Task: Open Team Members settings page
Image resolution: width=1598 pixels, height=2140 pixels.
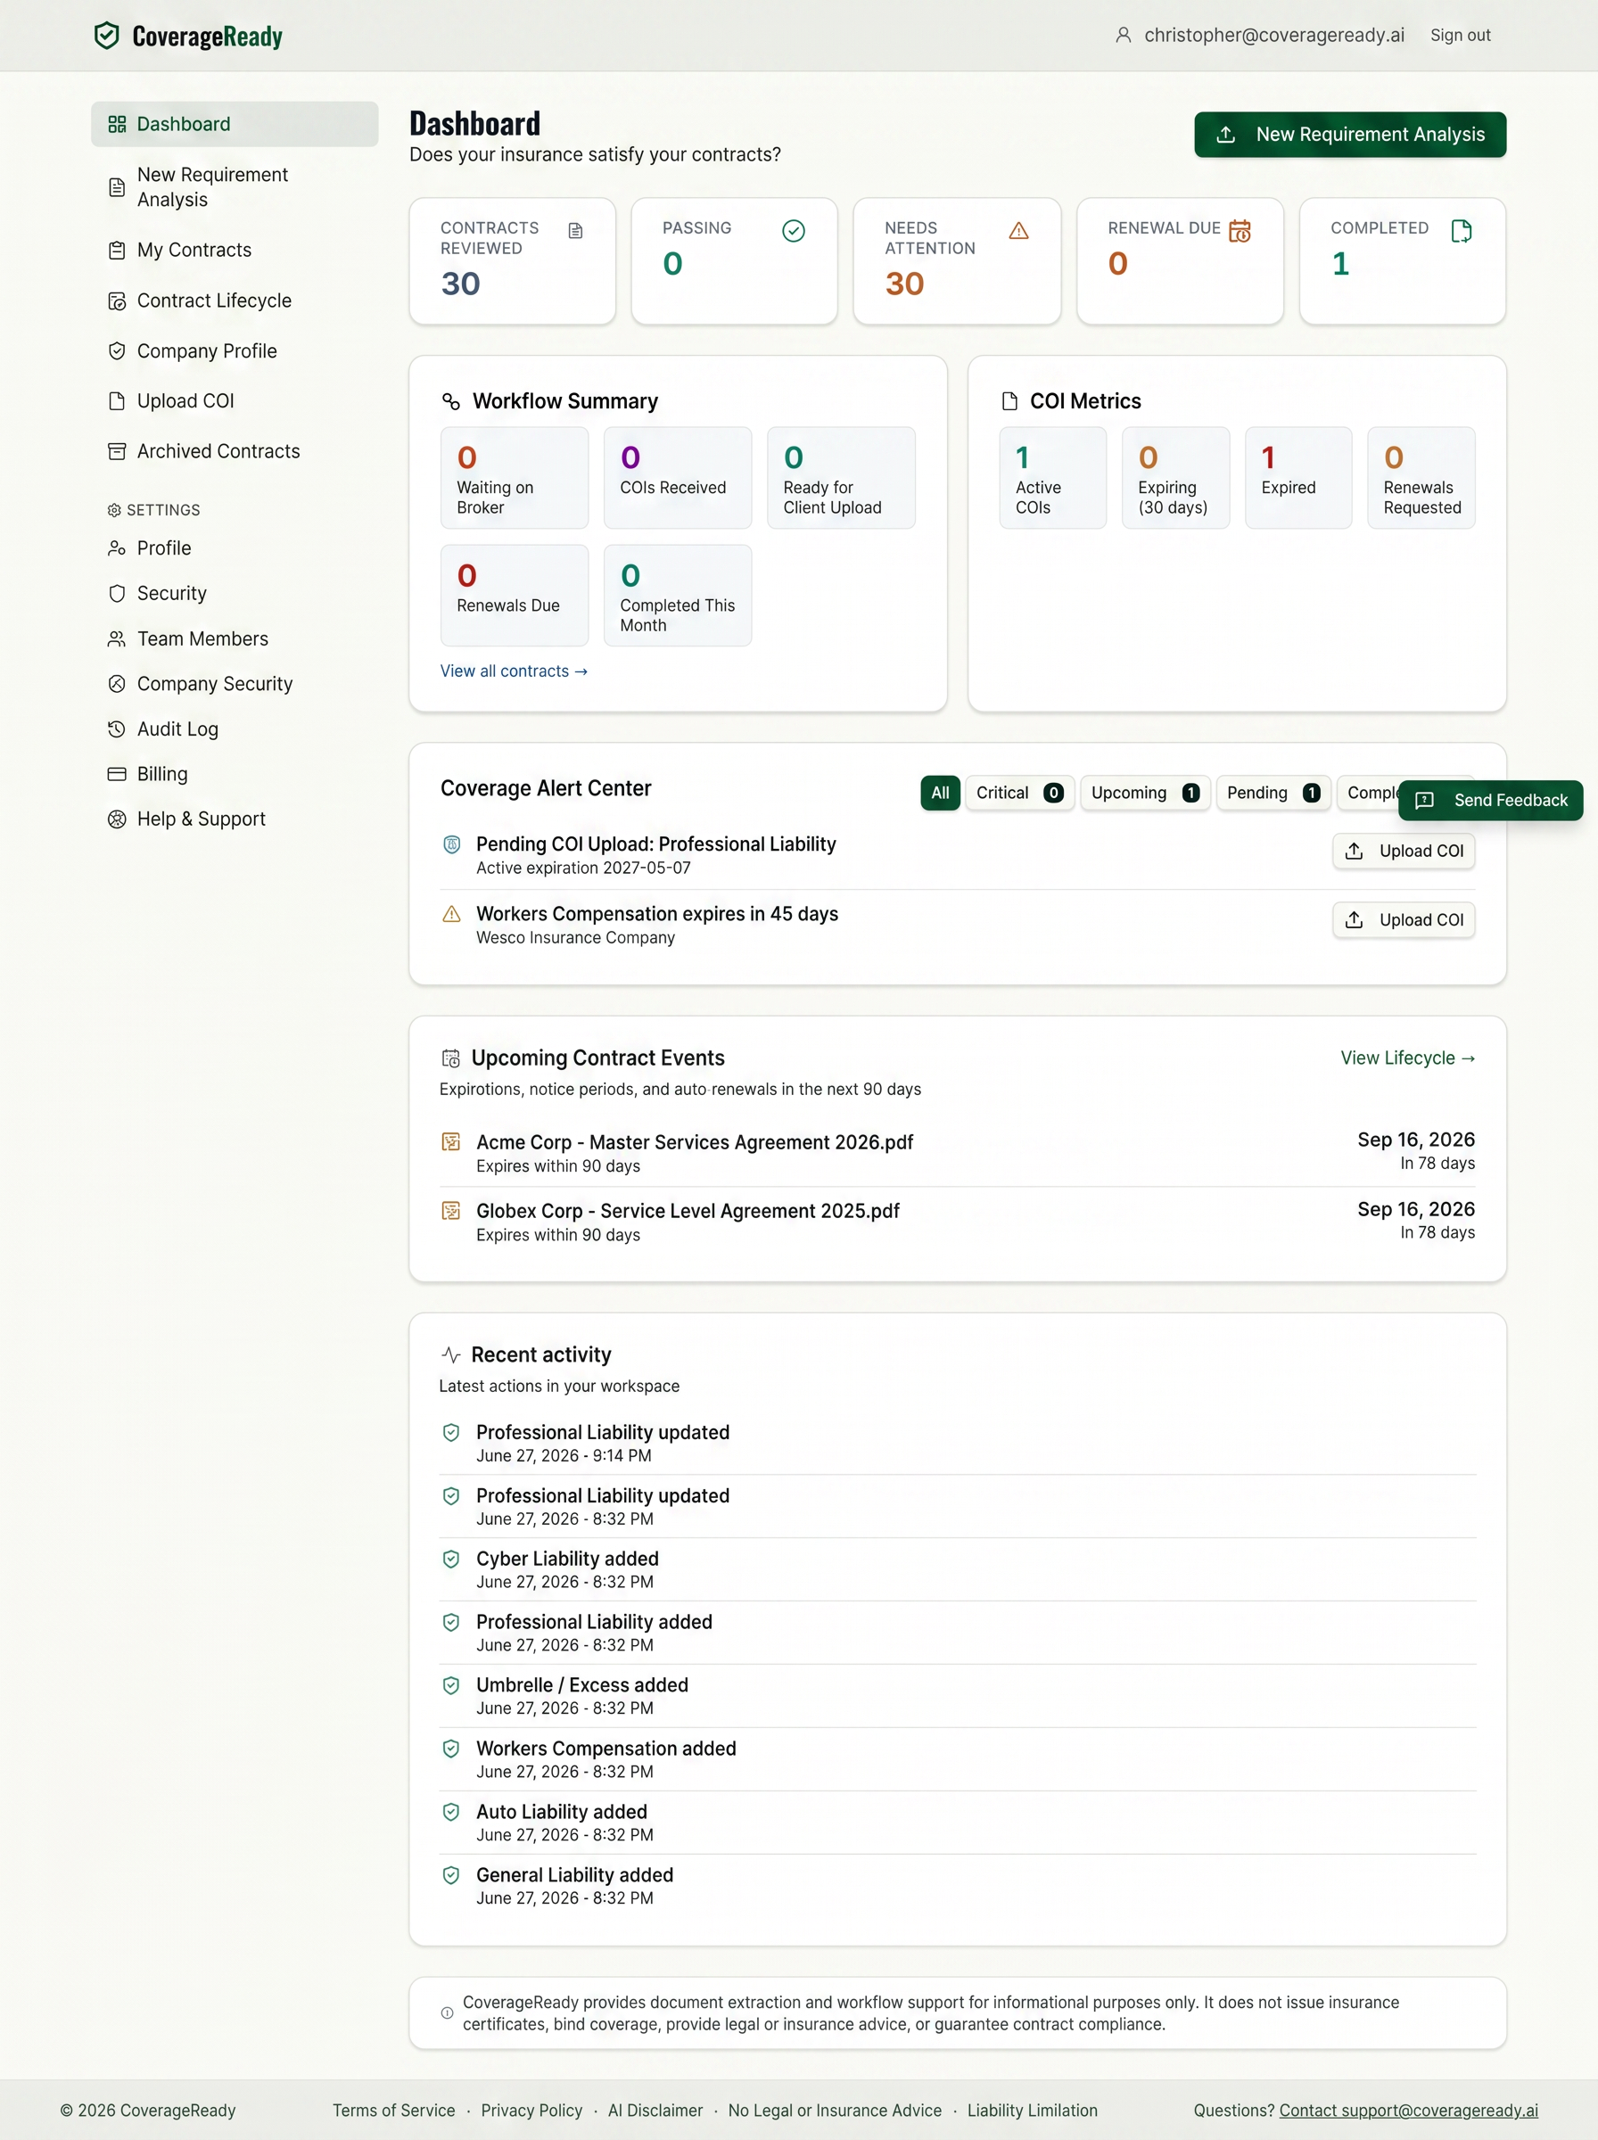Action: click(235, 639)
